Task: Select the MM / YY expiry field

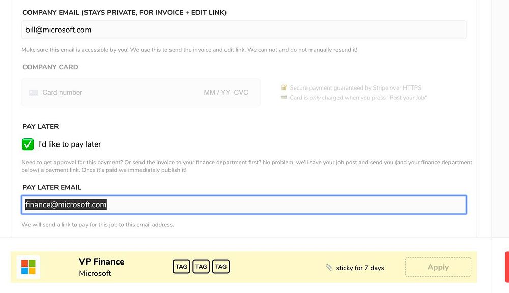Action: coord(217,93)
